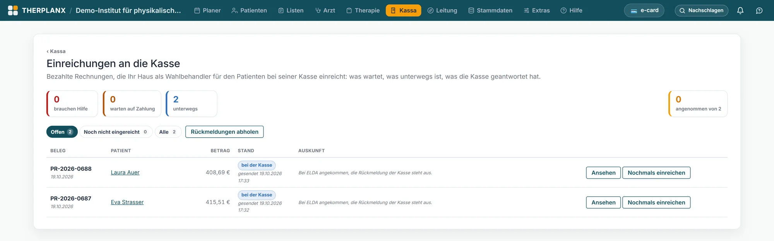Image resolution: width=774 pixels, height=241 pixels.
Task: Open the Listen menu
Action: tap(291, 10)
